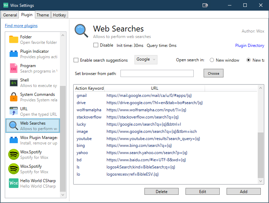Screen dimensions: 269x203
Task: Select the Wox Plugin Manager name
Action: [x=39, y=138]
